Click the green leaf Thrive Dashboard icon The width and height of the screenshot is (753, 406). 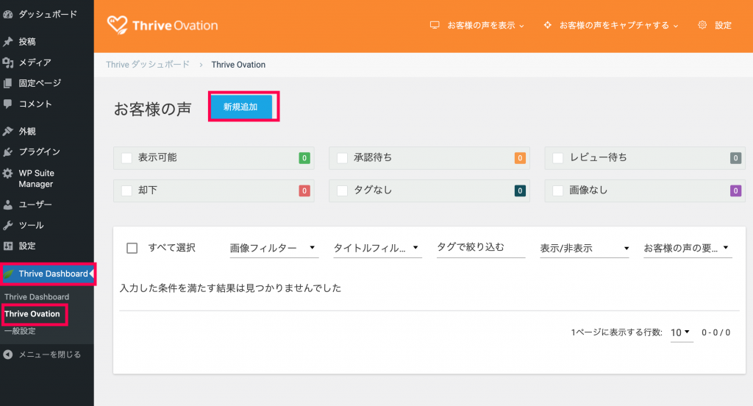8,274
